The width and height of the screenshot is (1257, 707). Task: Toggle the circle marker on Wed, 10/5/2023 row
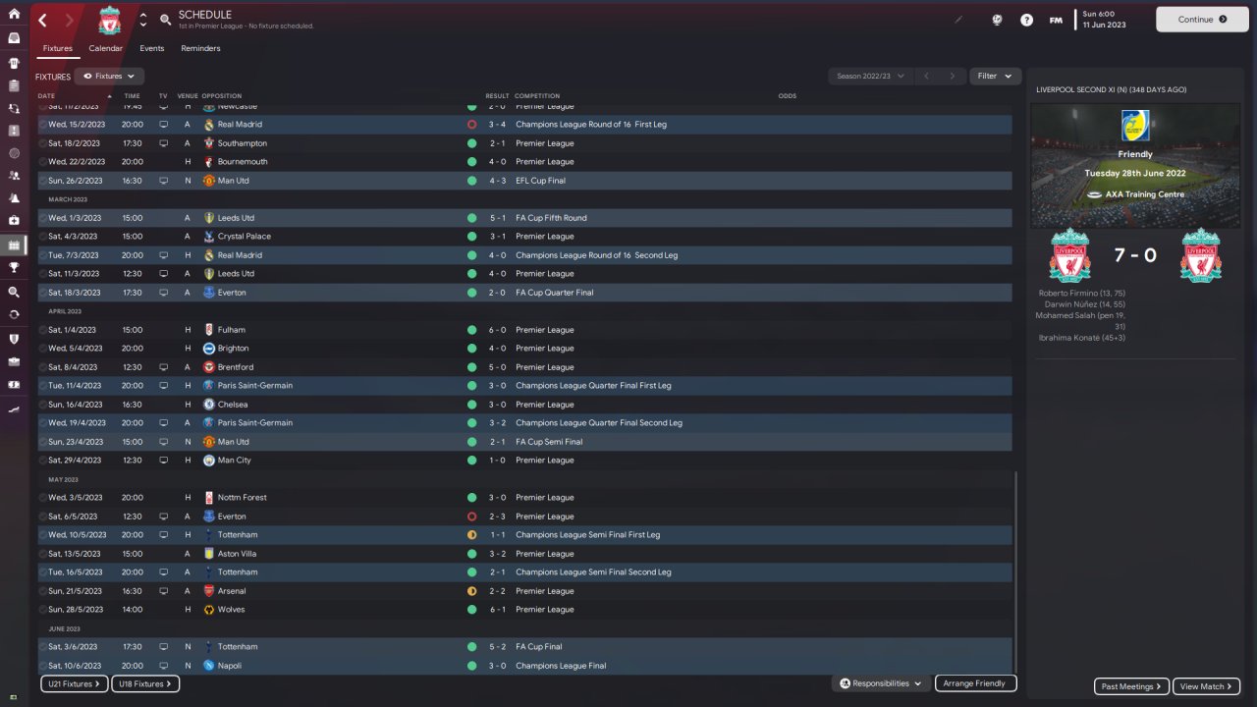pyautogui.click(x=43, y=535)
